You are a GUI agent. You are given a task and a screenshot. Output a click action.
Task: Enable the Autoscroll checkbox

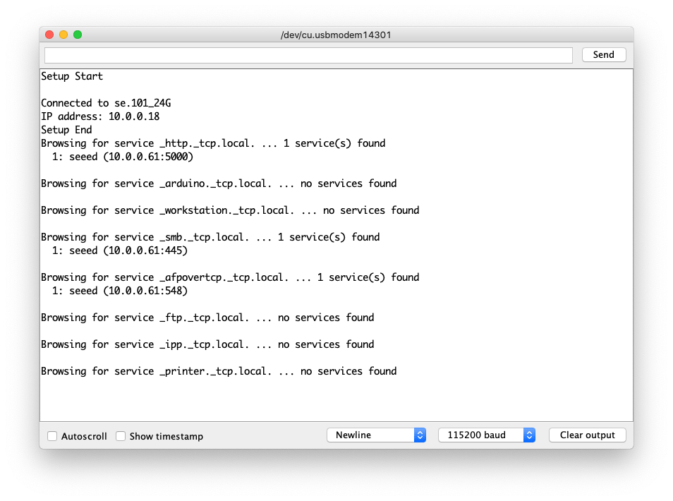pos(52,436)
